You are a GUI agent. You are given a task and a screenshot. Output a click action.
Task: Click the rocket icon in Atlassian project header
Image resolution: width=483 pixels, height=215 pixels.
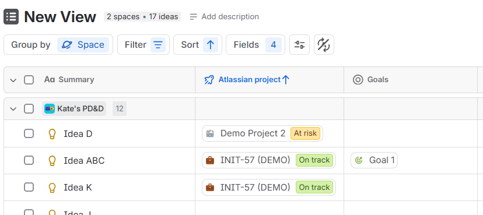coord(209,80)
